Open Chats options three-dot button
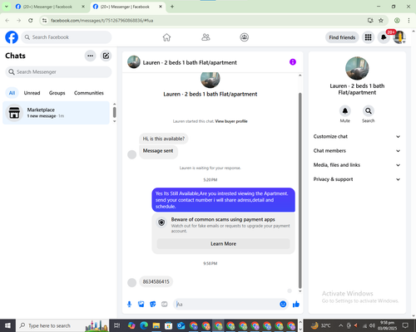The height and width of the screenshot is (332, 416). pos(90,56)
